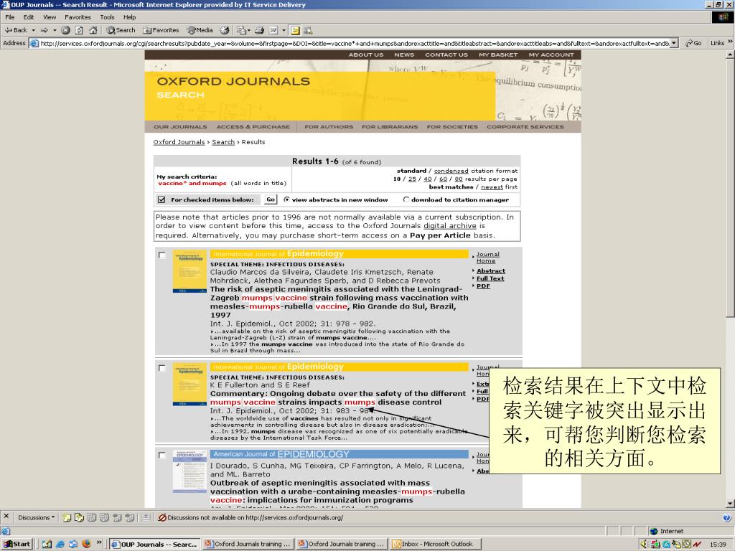This screenshot has height=551, width=735.
Task: Tick the checkbox for the Silveira meningitis article
Action: tap(161, 255)
